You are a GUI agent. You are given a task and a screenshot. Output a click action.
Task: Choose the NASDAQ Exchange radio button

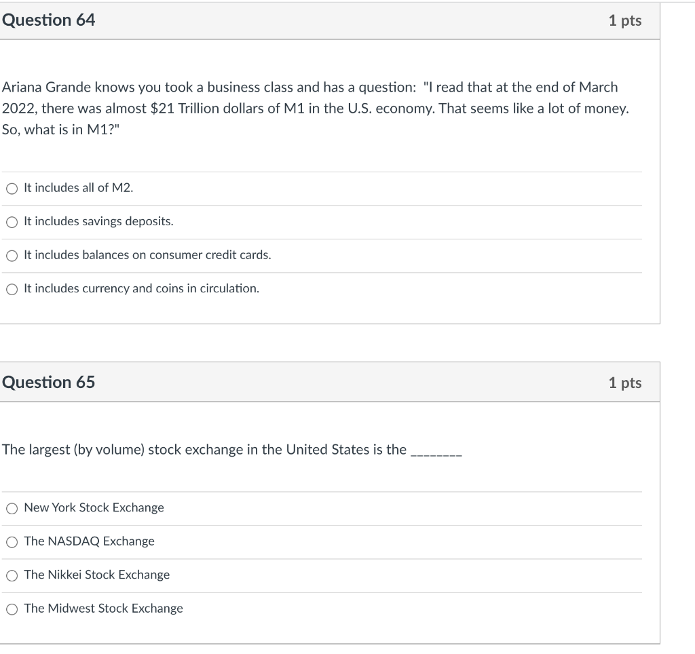(12, 541)
